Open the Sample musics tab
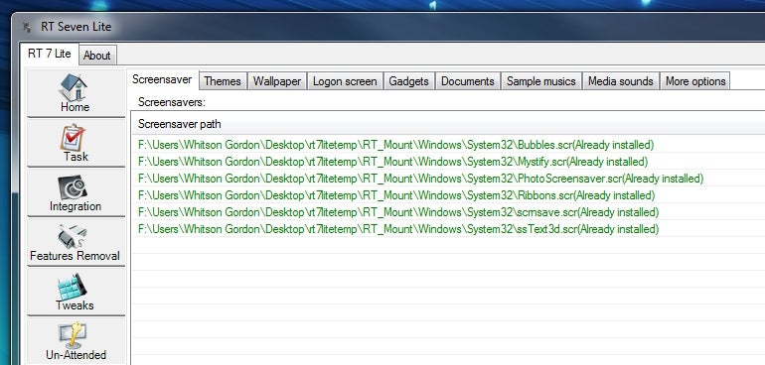Viewport: 765px width, 365px height. (x=541, y=81)
